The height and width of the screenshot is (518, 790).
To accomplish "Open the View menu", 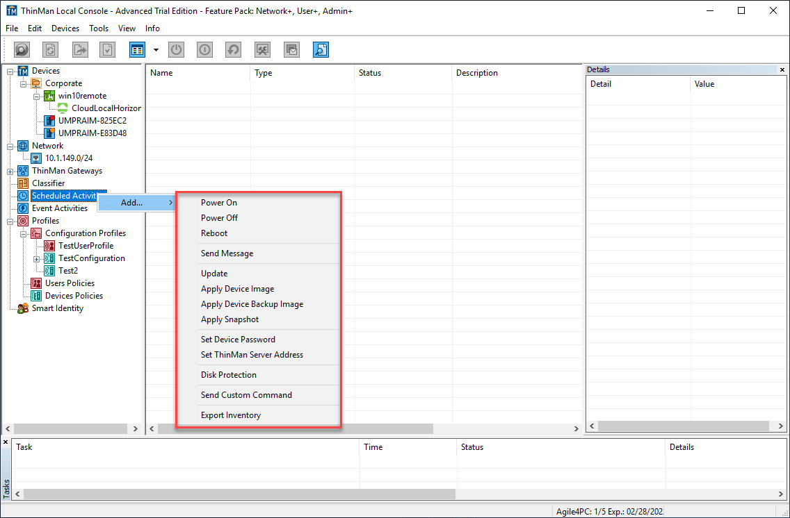I will [x=127, y=28].
